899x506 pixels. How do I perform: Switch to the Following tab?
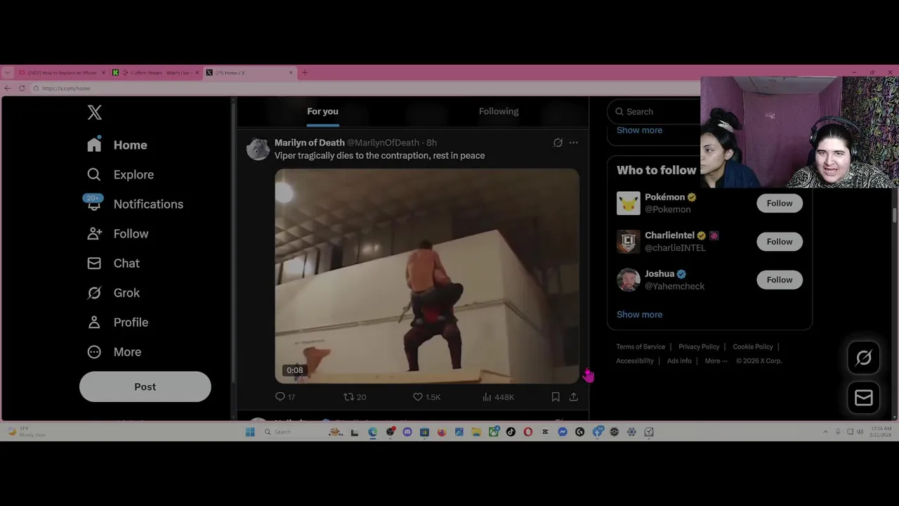tap(499, 111)
